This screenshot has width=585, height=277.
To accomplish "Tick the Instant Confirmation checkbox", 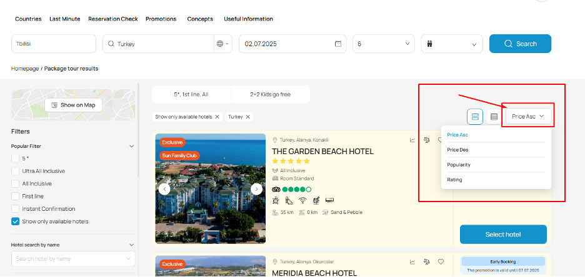I will click(15, 209).
